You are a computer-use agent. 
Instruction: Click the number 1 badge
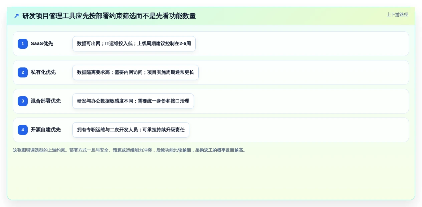(23, 44)
